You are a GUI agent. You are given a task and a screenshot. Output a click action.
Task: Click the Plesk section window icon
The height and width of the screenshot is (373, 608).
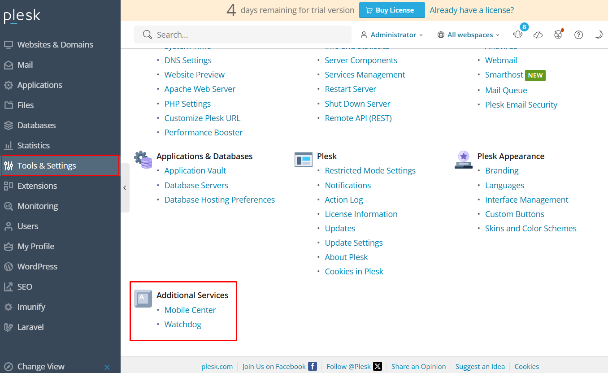[x=304, y=159]
